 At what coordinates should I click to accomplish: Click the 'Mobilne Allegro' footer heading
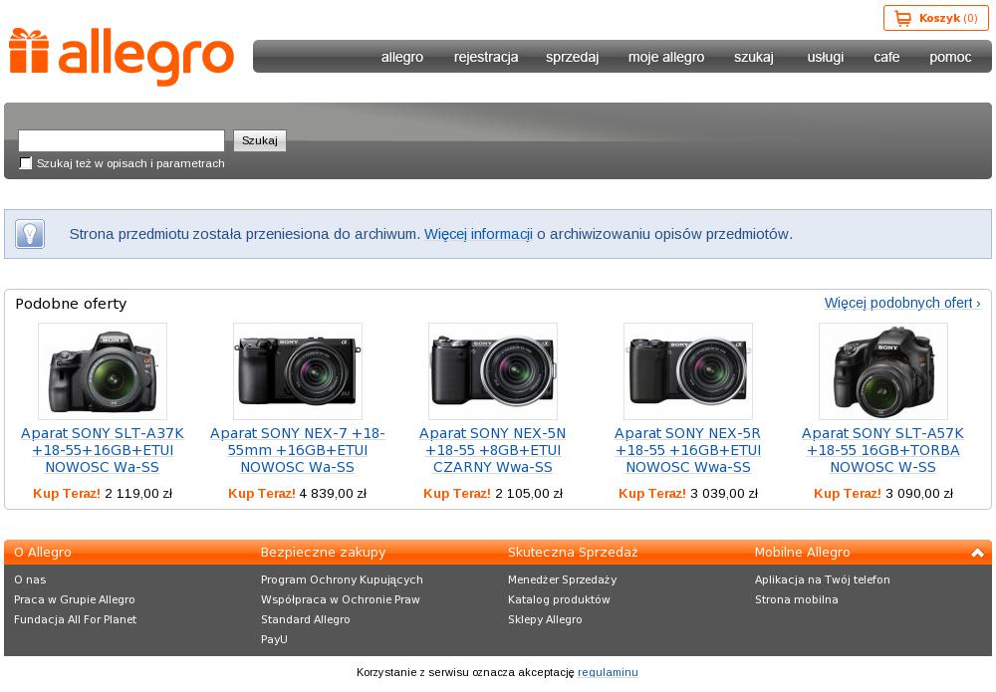coord(802,553)
